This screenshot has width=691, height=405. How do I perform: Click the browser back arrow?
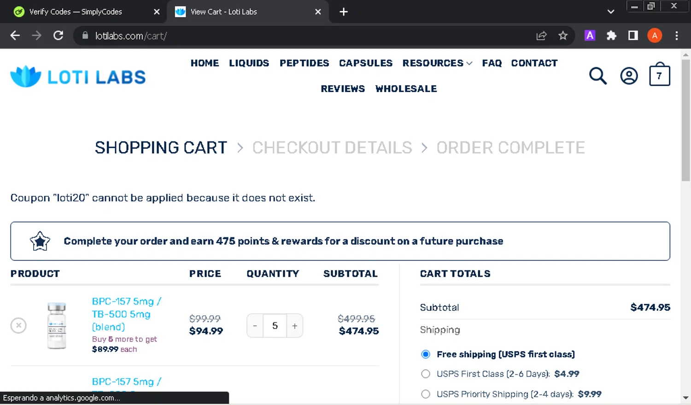15,35
